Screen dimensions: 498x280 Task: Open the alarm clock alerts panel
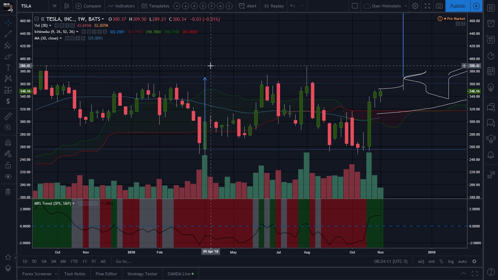click(x=491, y=23)
